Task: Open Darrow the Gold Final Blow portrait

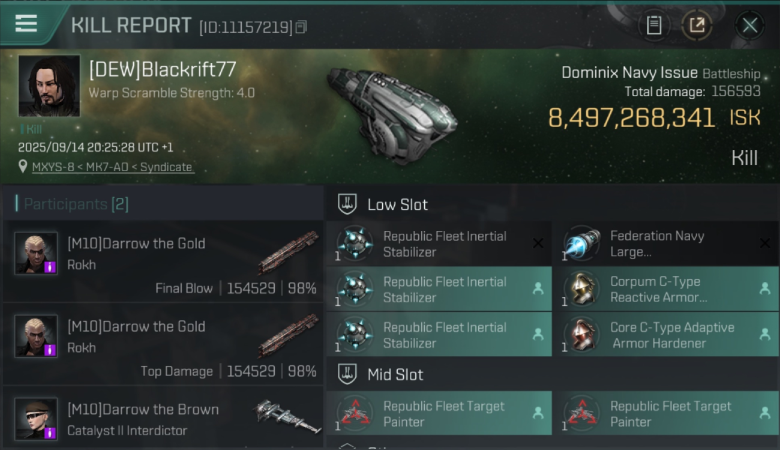Action: coord(36,253)
